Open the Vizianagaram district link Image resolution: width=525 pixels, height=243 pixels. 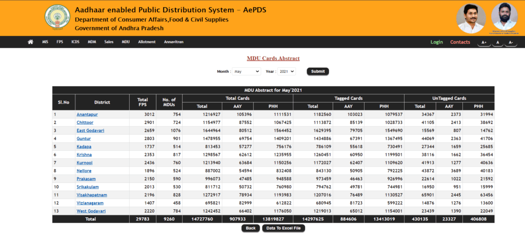tap(90, 203)
